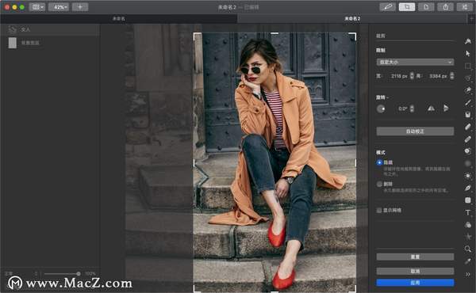Switch to the first untitled document tab
The image size is (476, 293).
[119, 18]
